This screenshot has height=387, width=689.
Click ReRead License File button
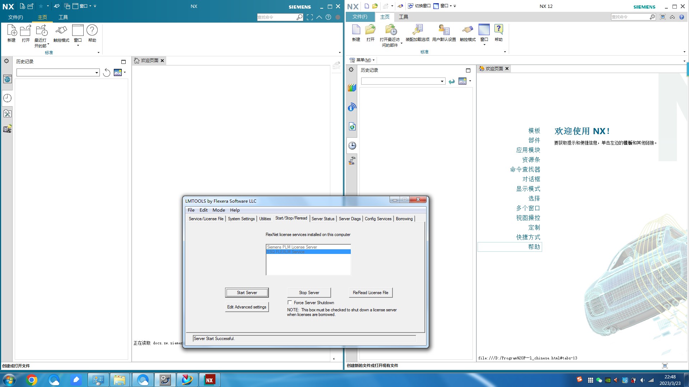371,293
